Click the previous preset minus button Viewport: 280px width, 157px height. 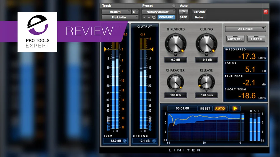[144, 17]
